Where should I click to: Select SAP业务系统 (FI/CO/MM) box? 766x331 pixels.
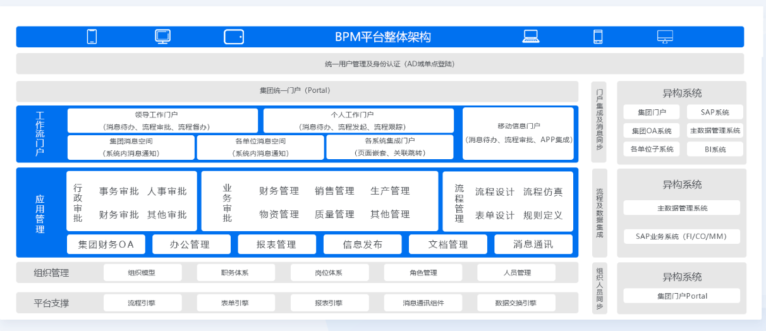[x=681, y=237]
